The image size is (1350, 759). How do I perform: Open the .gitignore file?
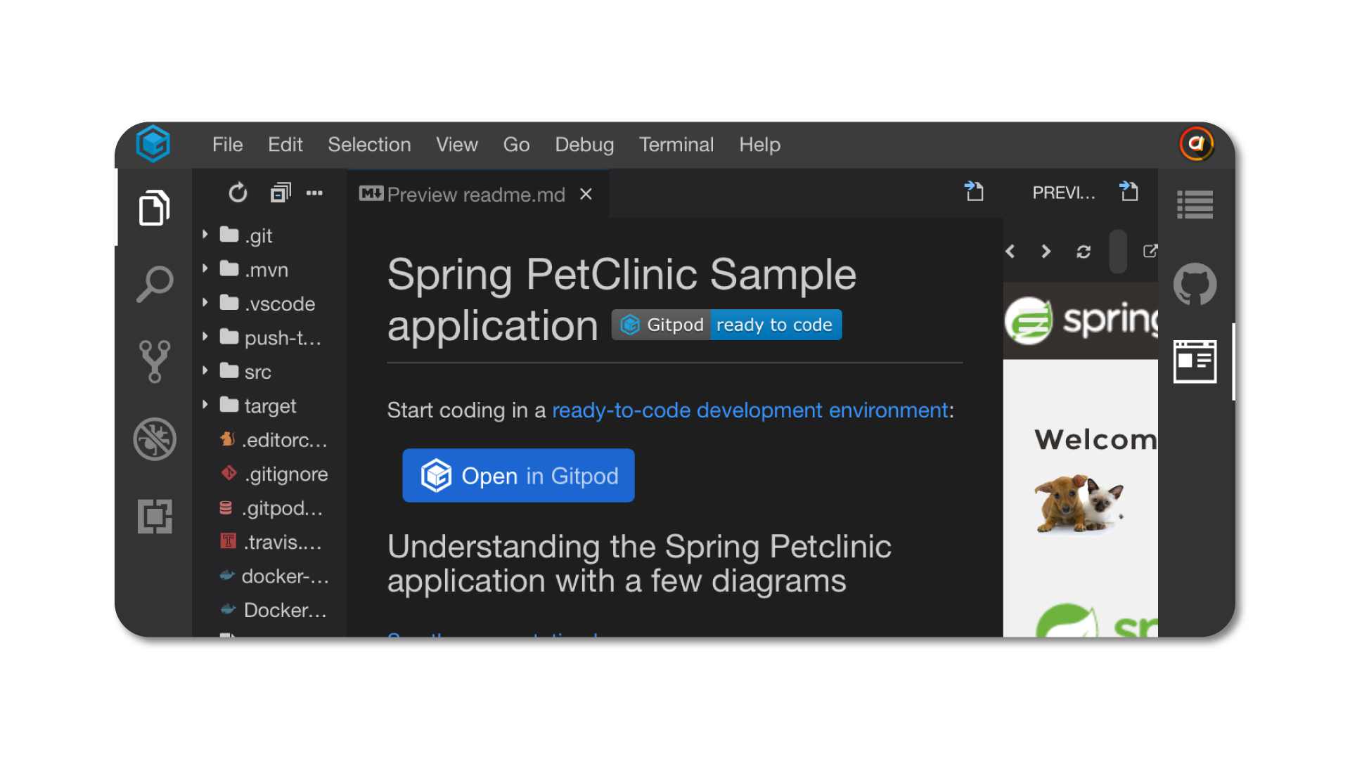click(x=285, y=474)
